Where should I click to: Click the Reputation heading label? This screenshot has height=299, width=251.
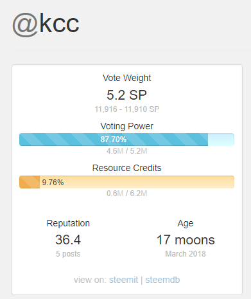point(68,224)
